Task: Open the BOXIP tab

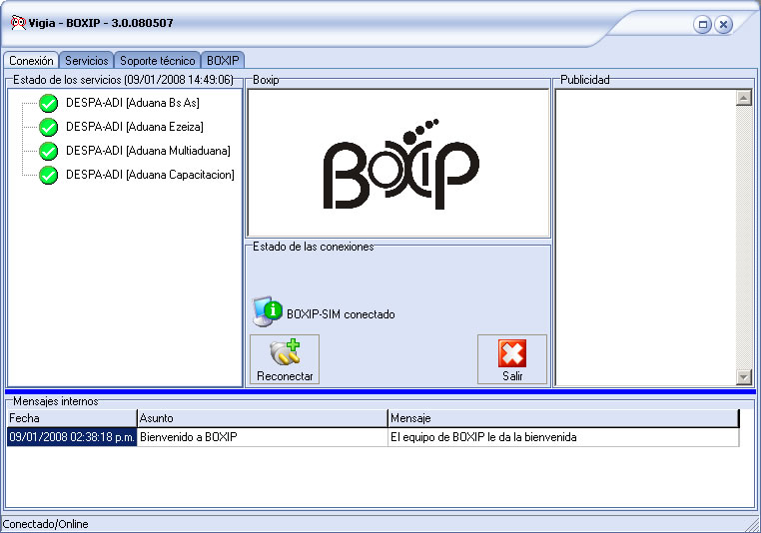Action: [223, 61]
